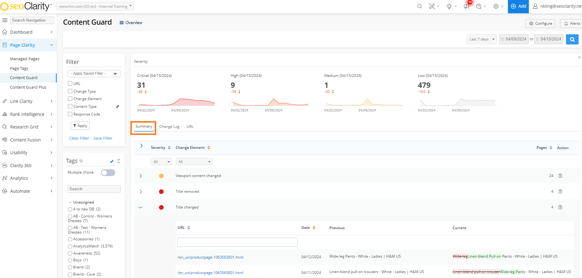Image resolution: width=582 pixels, height=278 pixels.
Task: Click the action icon for Viewport content changed
Action: [x=560, y=176]
